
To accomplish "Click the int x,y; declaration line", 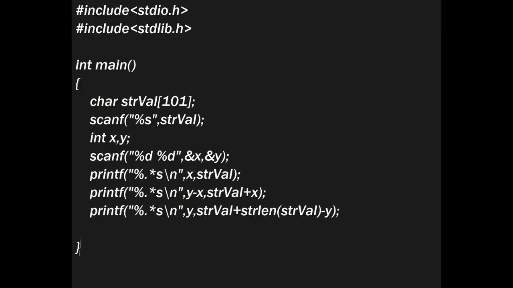I will (x=110, y=138).
